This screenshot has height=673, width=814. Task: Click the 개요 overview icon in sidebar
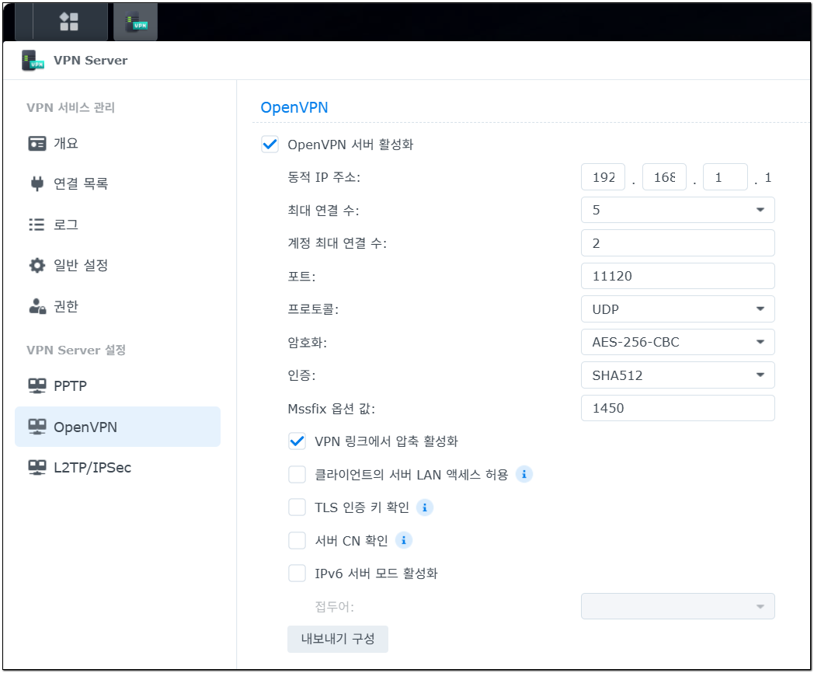pos(37,144)
